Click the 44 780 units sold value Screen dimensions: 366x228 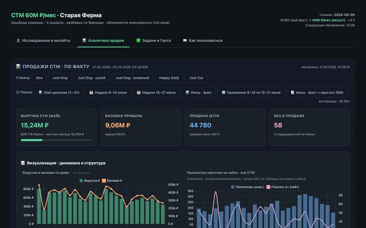coord(200,125)
